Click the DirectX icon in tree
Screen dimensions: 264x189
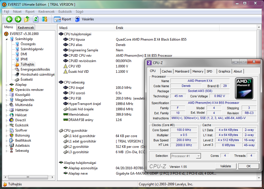click(12, 120)
